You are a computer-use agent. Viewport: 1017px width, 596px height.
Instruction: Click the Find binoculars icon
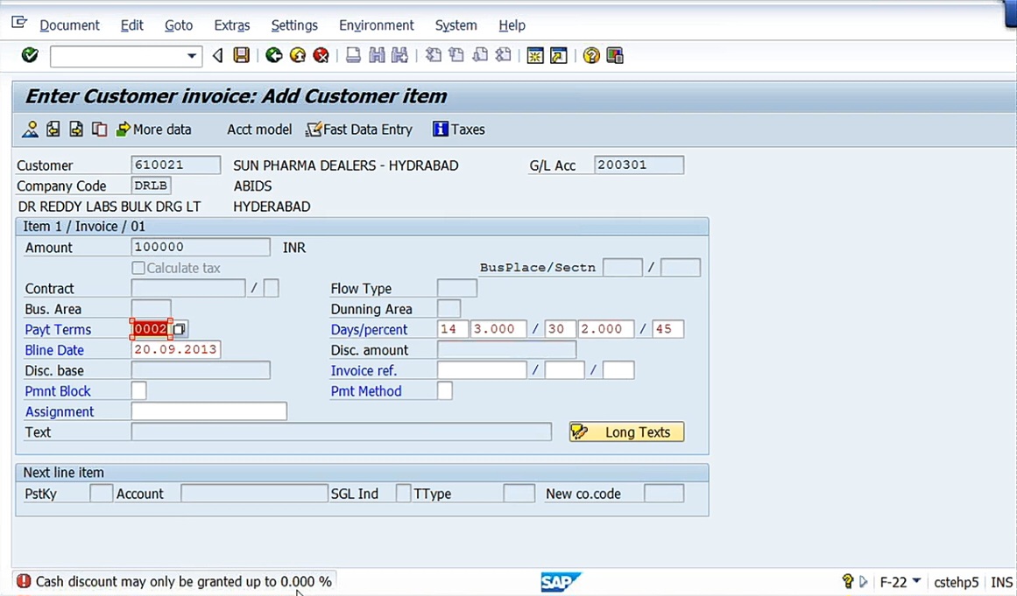point(377,55)
